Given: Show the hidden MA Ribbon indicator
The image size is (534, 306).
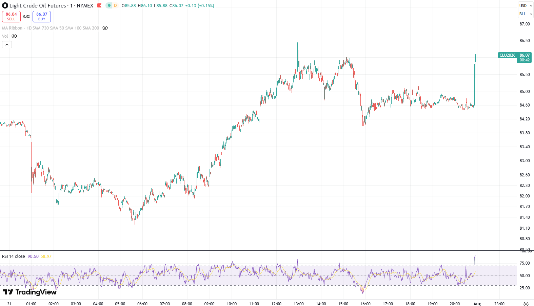Looking at the screenshot, I should (105, 28).
